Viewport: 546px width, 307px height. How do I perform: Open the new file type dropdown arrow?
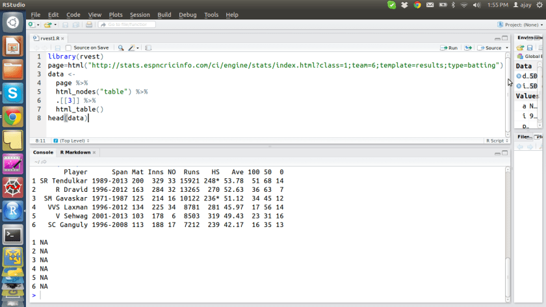tap(38, 25)
